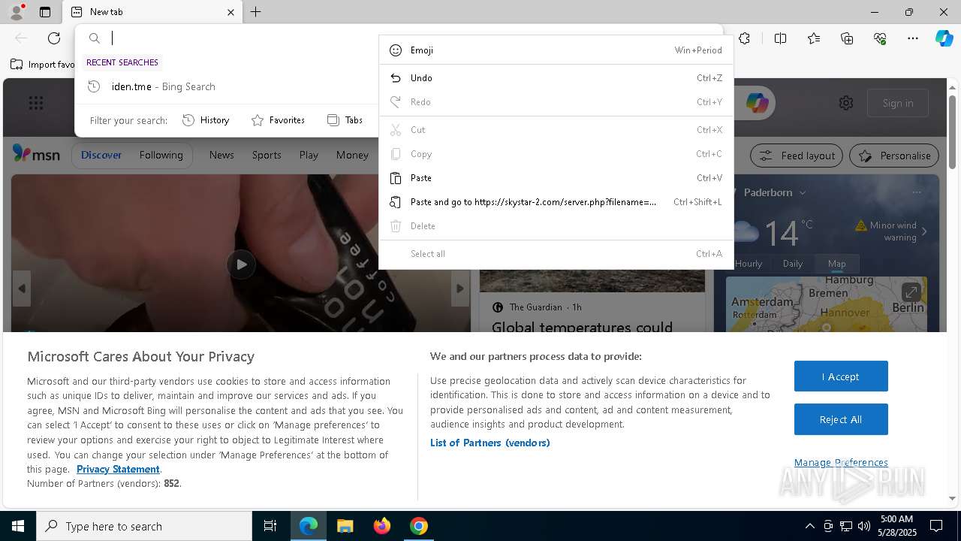The width and height of the screenshot is (961, 541).
Task: Play the video in the news carousel
Action: point(241,264)
